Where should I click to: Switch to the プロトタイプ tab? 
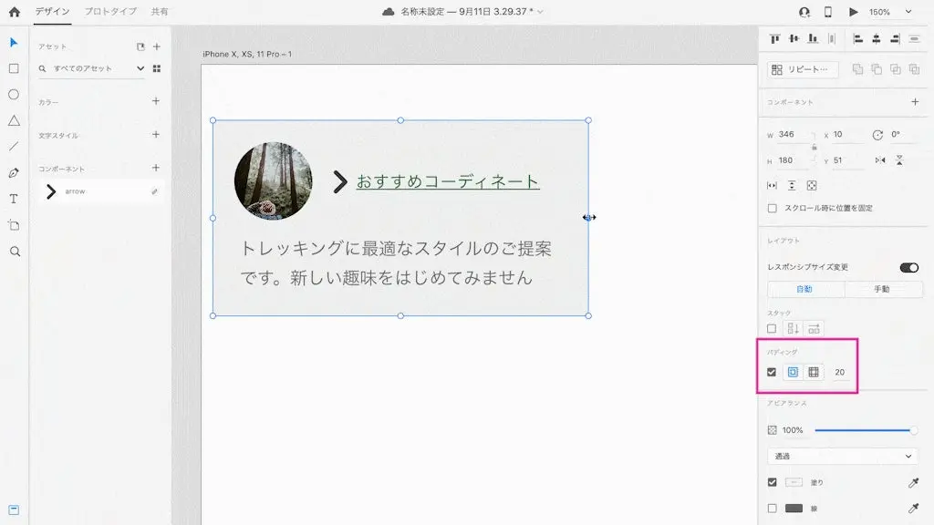pyautogui.click(x=110, y=12)
